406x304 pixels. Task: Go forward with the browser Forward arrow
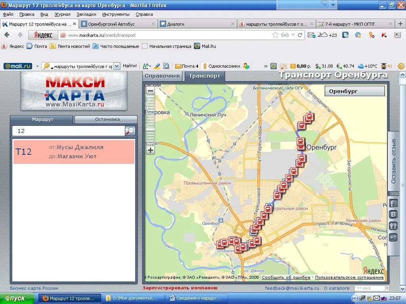pyautogui.click(x=20, y=35)
